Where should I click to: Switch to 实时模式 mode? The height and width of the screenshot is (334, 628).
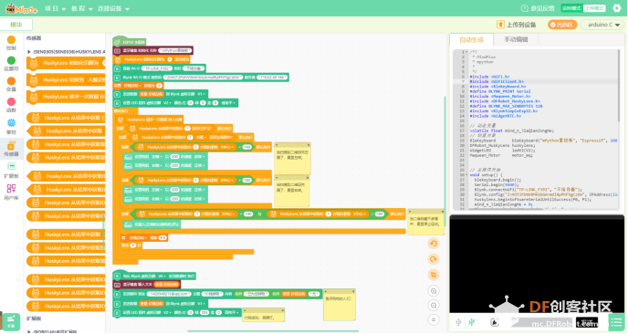point(571,8)
